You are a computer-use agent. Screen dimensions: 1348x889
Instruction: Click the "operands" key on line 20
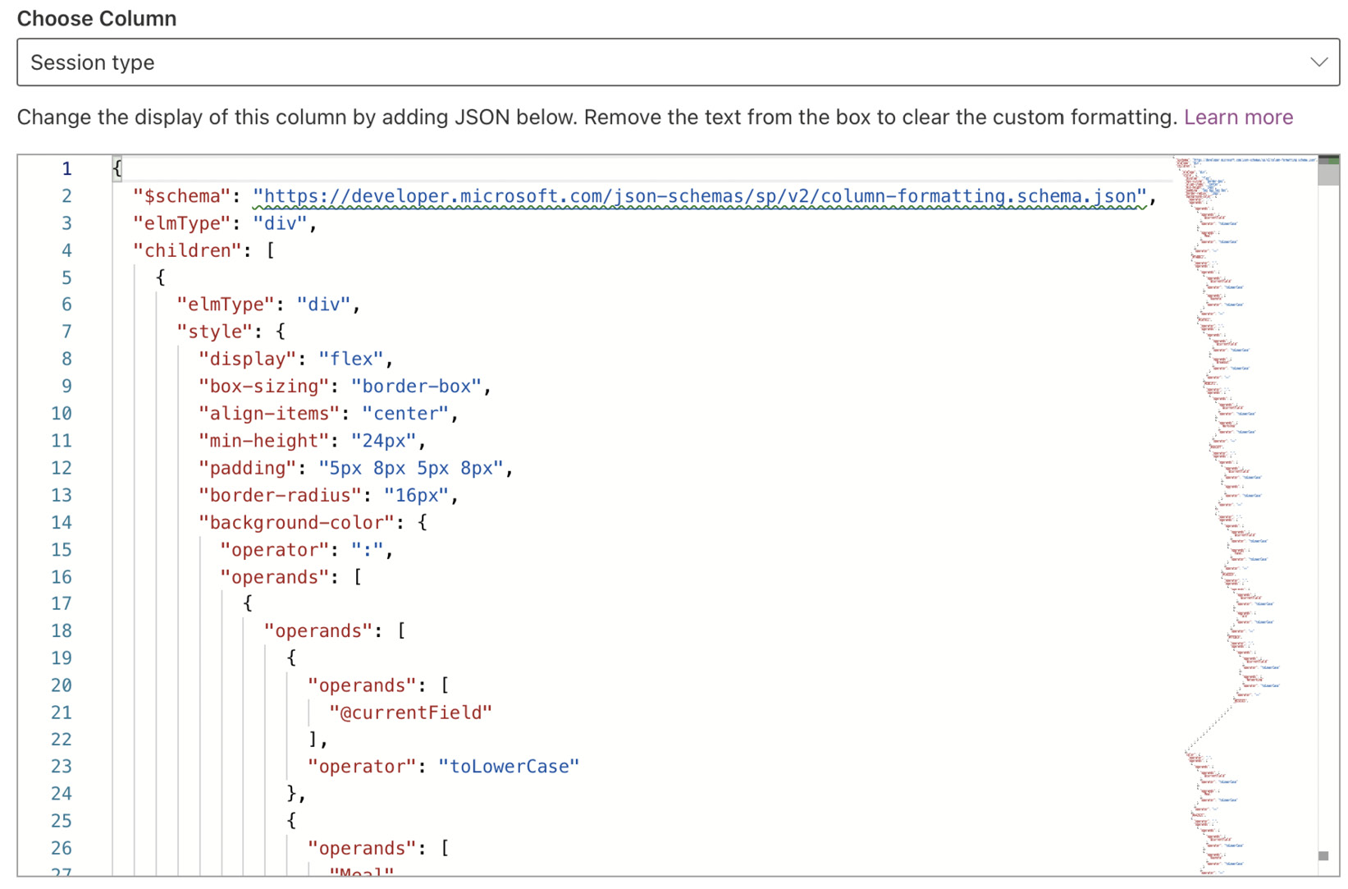click(362, 685)
